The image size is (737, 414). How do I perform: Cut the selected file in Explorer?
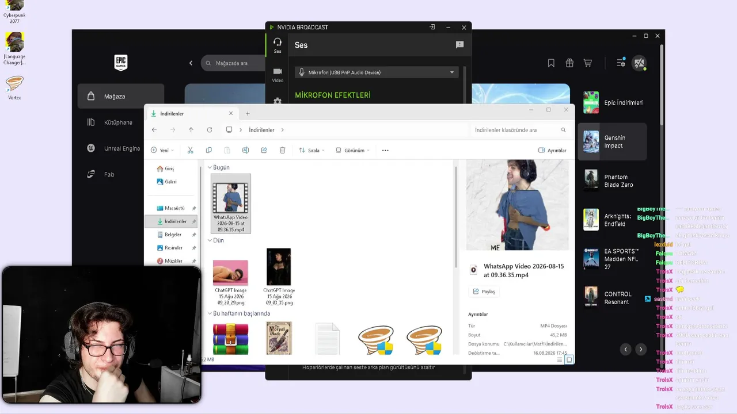point(190,150)
